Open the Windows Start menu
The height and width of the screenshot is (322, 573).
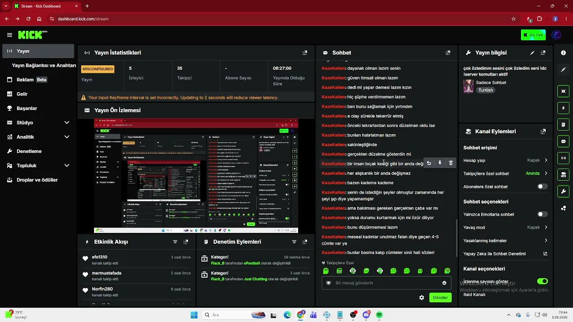(194, 315)
